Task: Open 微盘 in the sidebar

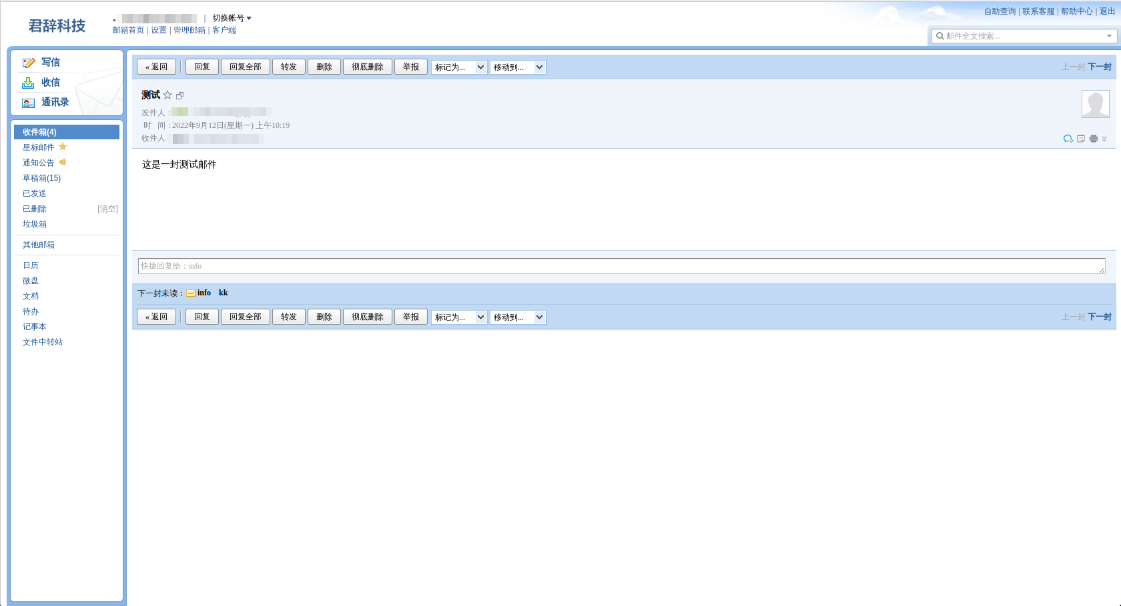Action: (31, 281)
